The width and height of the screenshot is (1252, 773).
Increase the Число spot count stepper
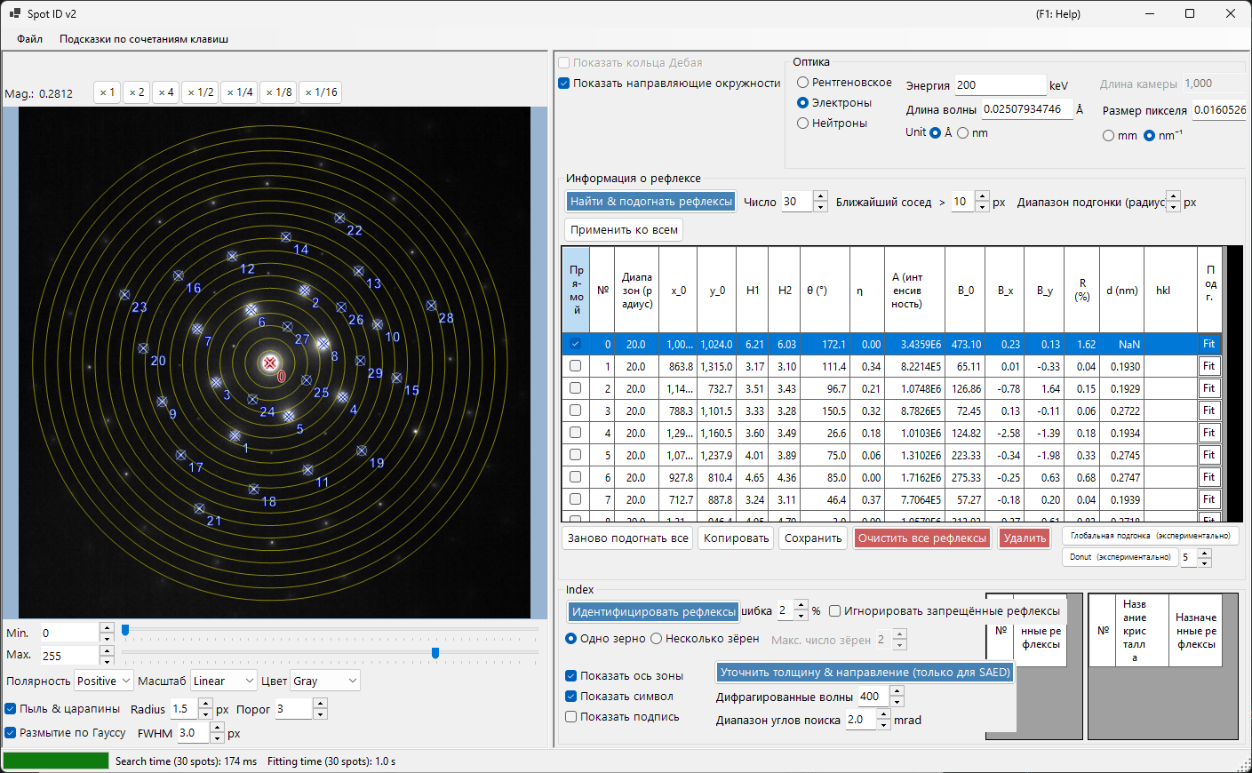coord(820,196)
